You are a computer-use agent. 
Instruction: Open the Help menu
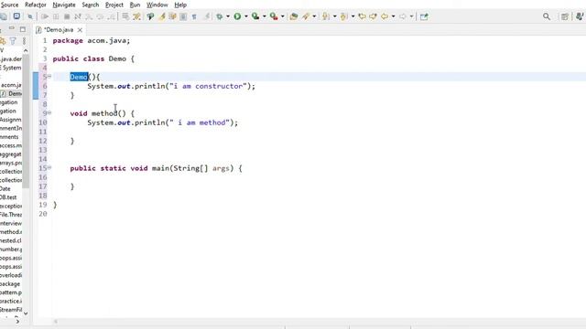click(x=180, y=5)
